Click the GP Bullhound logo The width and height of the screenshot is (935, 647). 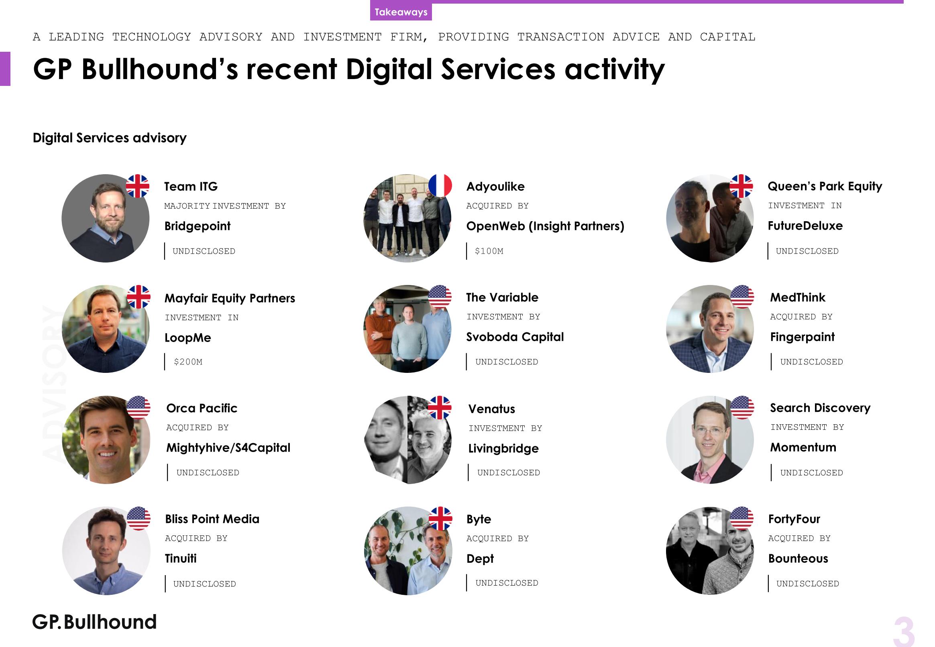click(x=94, y=622)
